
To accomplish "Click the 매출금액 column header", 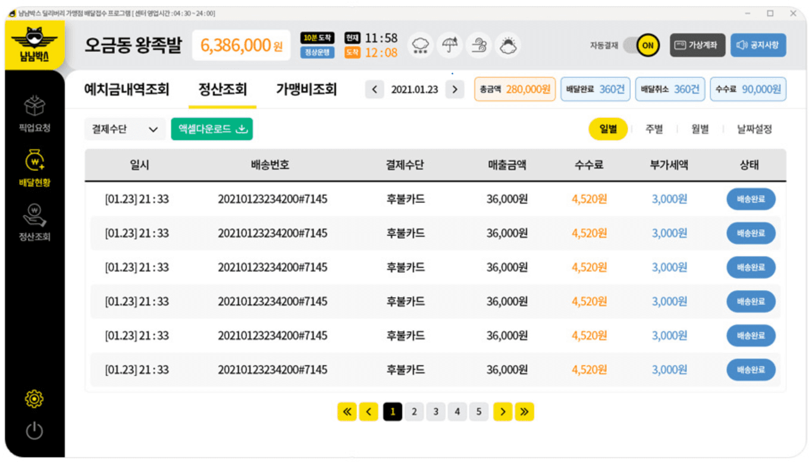I will click(507, 165).
